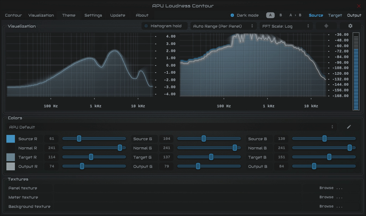Click the pencil edit icon for color preset
The width and height of the screenshot is (366, 216).
pyautogui.click(x=349, y=127)
